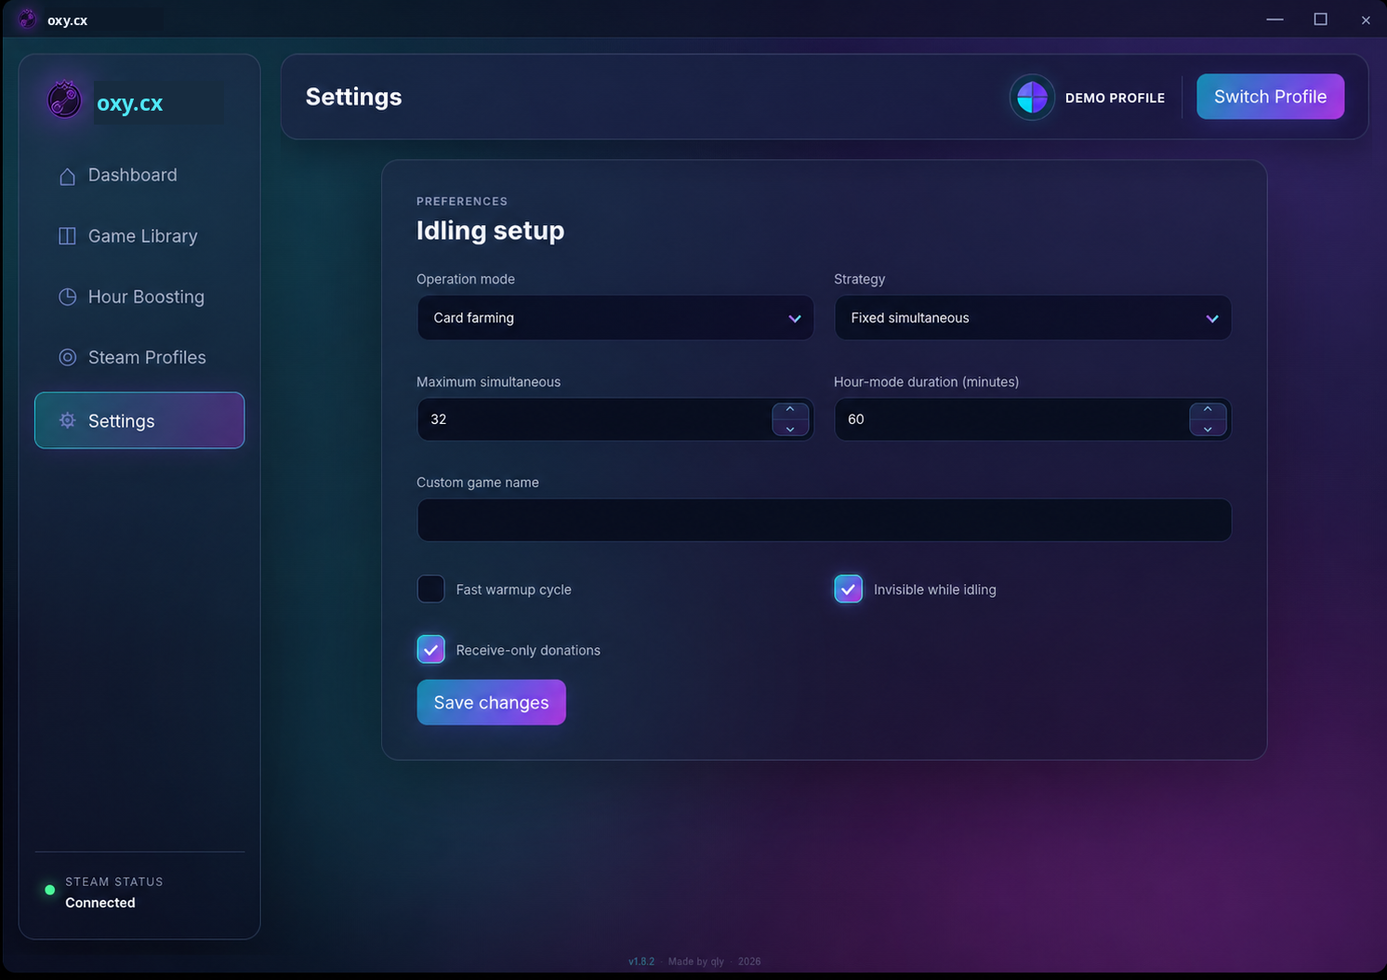Image resolution: width=1387 pixels, height=980 pixels.
Task: Decrease Hour-mode duration with down arrow
Action: click(x=1208, y=429)
